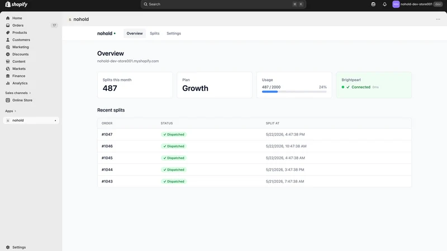Open the nohold-dev-store001 account menu

pos(417,4)
